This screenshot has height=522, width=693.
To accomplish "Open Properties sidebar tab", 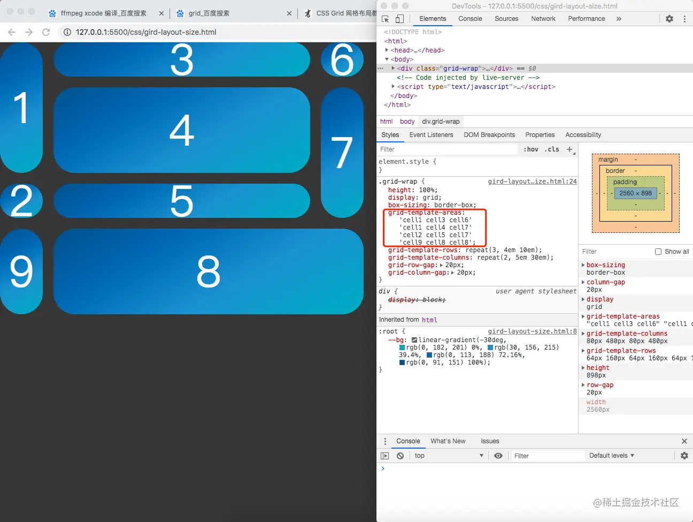I will [540, 135].
